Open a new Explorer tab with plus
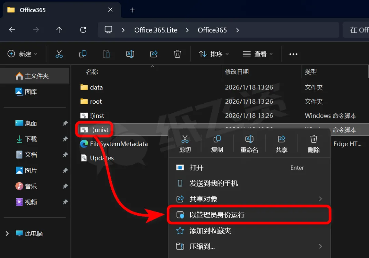The width and height of the screenshot is (369, 258). click(x=132, y=10)
